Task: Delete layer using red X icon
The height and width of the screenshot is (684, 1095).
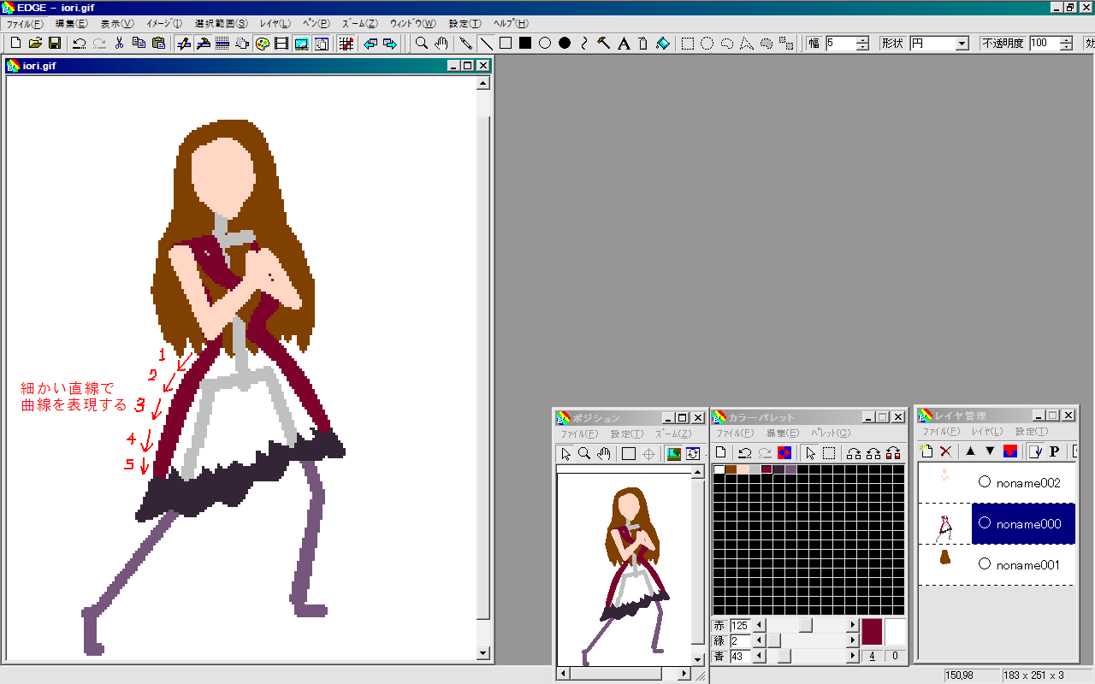Action: 946,451
